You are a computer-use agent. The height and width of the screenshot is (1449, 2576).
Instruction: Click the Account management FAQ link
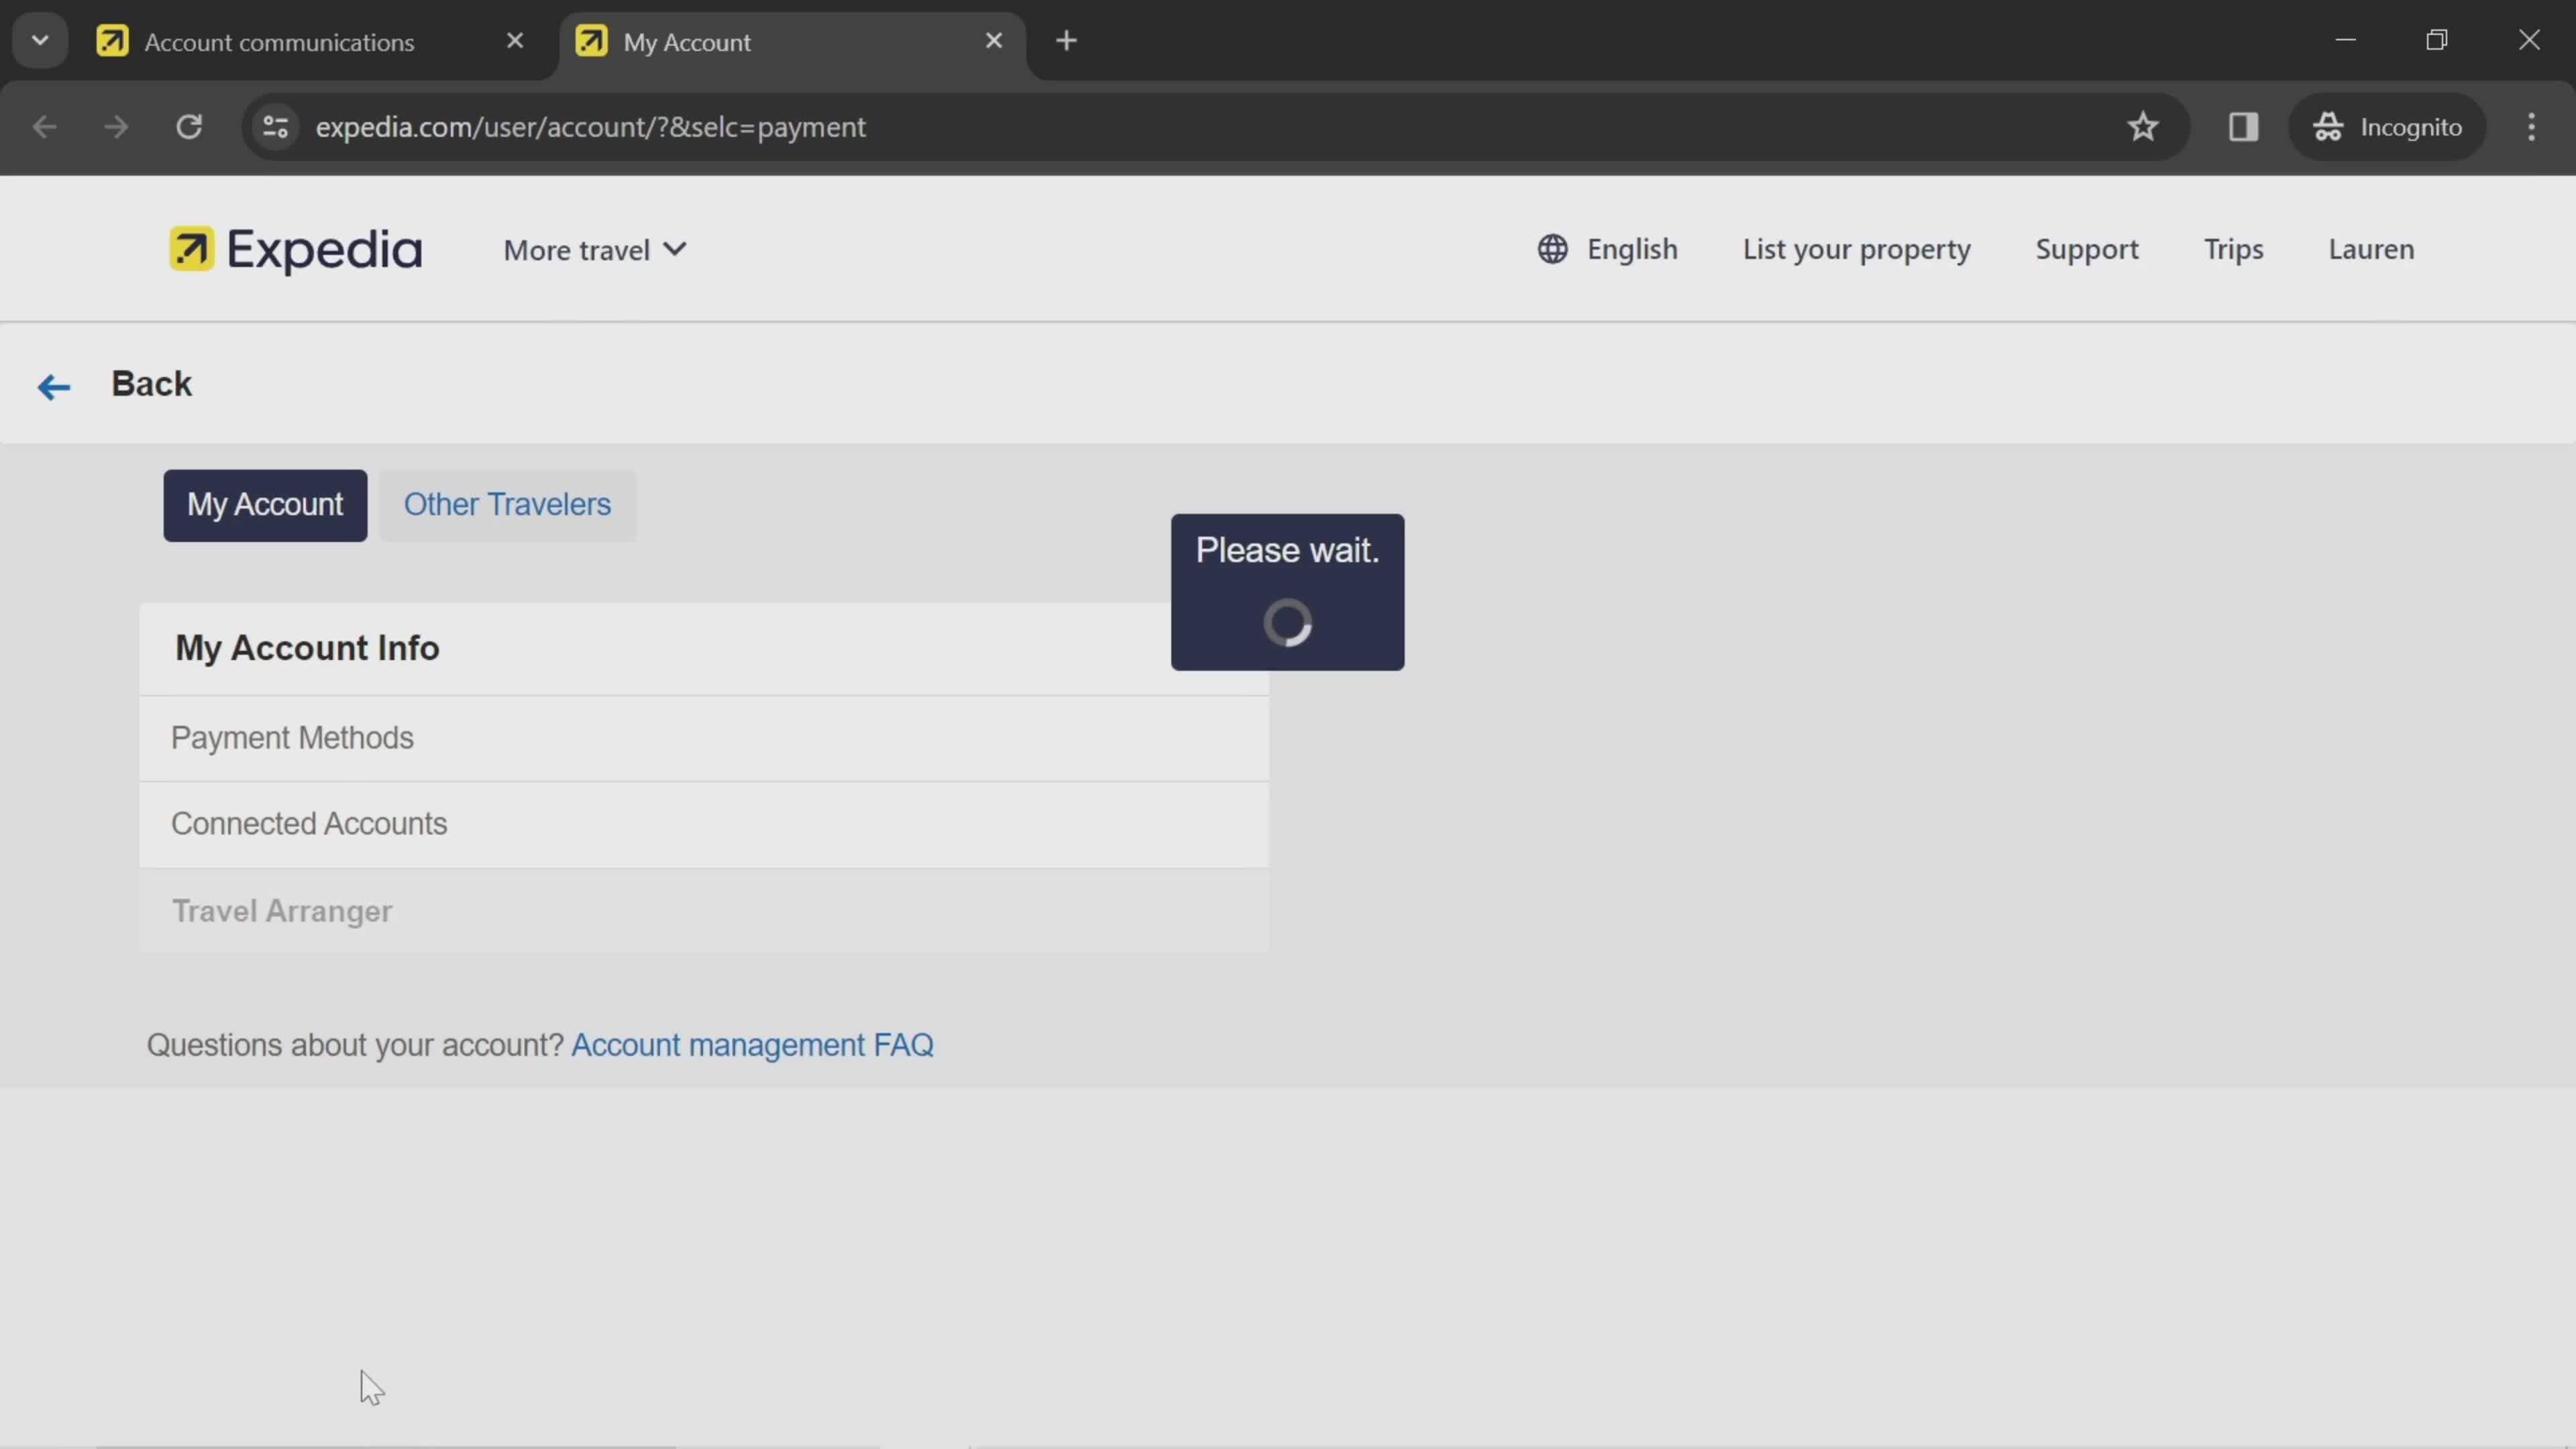coord(752,1044)
